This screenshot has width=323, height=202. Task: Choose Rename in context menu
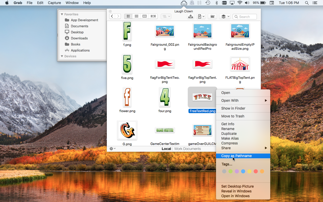pyautogui.click(x=243, y=129)
